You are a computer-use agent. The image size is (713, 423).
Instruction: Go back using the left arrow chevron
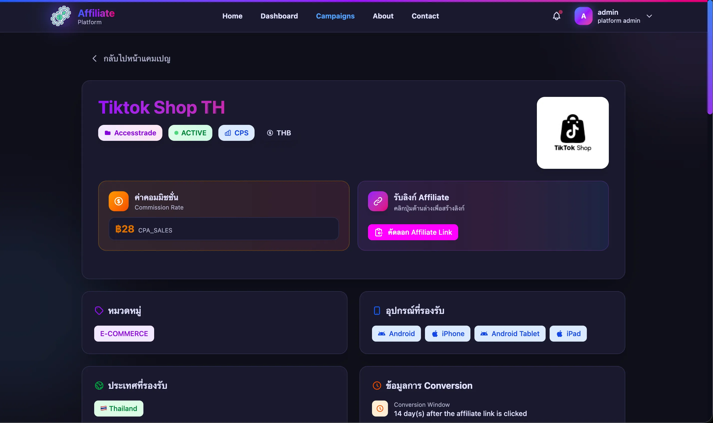point(95,58)
